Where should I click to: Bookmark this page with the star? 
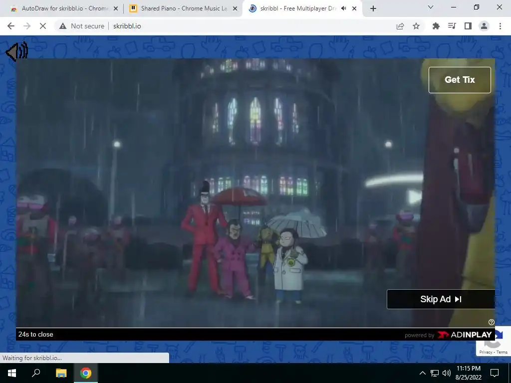pos(416,26)
